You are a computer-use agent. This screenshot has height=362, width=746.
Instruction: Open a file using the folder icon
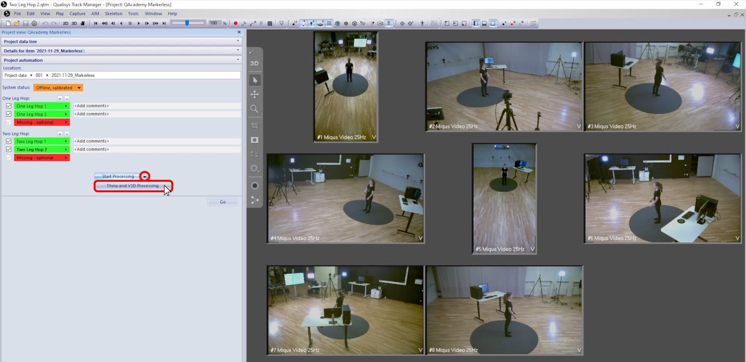coord(17,23)
